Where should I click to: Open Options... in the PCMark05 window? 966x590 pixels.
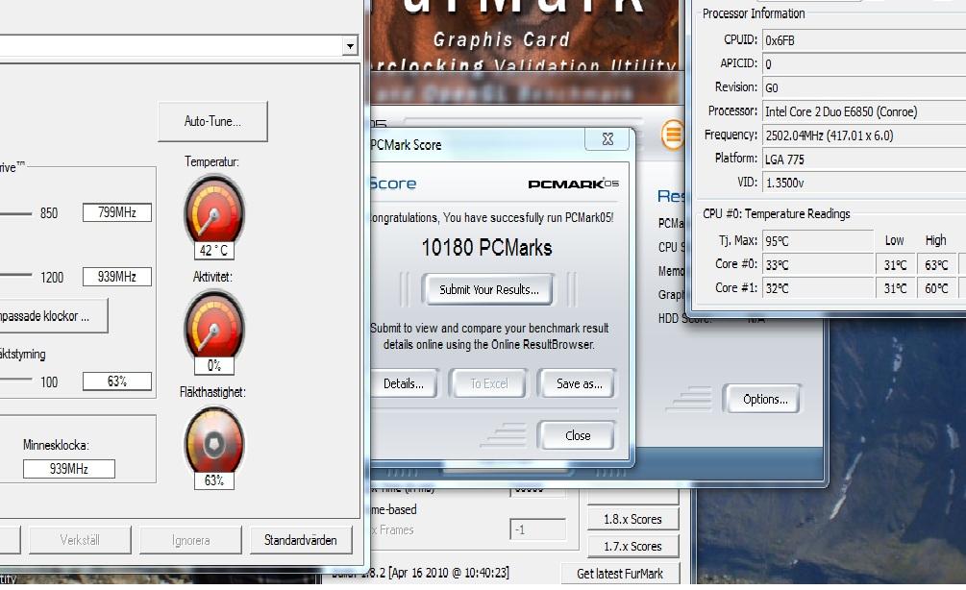click(762, 399)
